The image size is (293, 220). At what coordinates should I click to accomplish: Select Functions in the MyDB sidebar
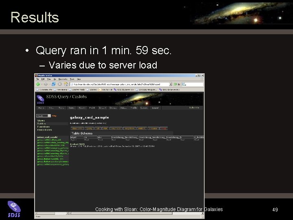pos(44,127)
